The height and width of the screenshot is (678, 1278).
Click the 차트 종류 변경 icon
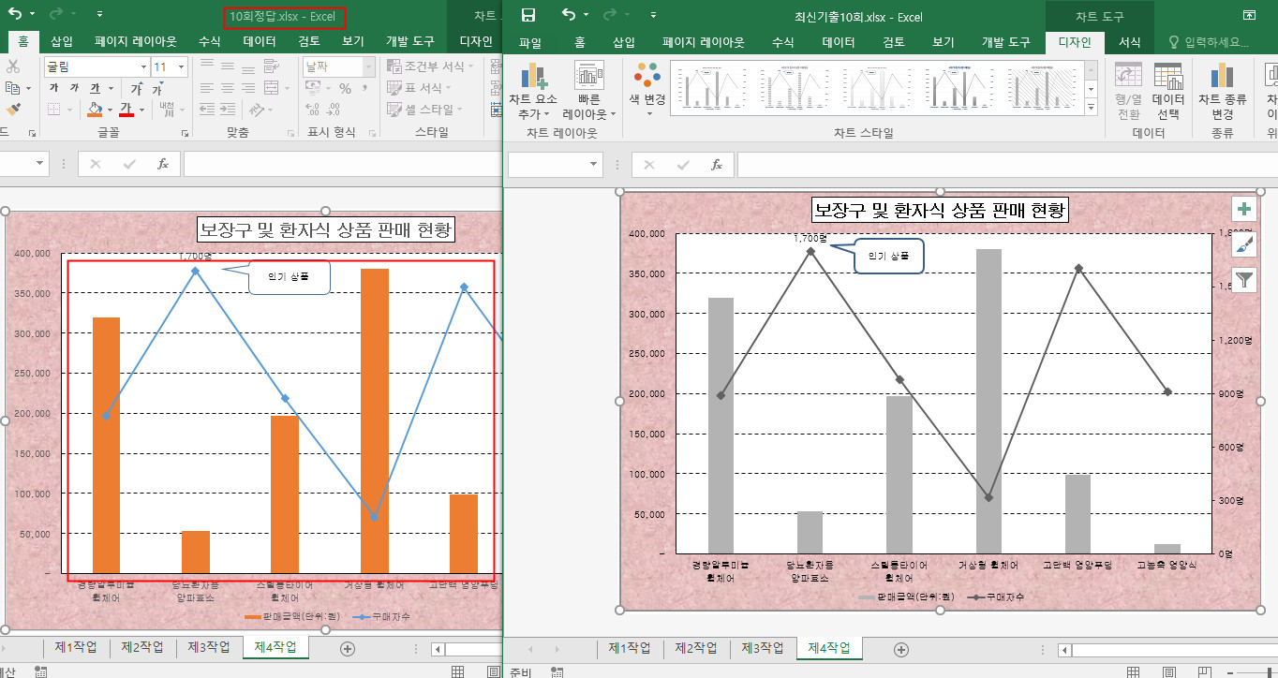point(1222,93)
